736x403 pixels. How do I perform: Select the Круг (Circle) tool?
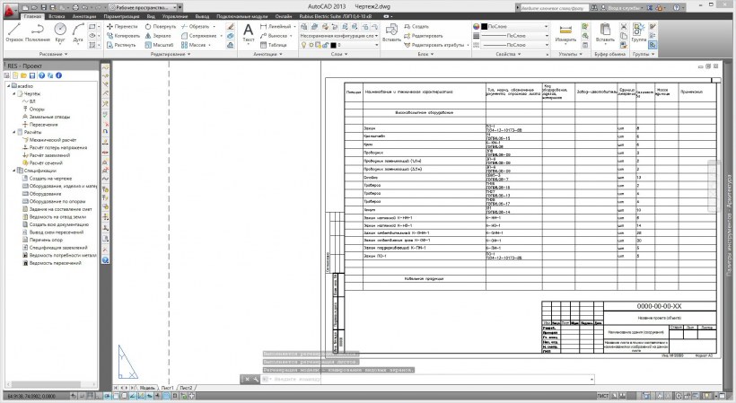(60, 32)
